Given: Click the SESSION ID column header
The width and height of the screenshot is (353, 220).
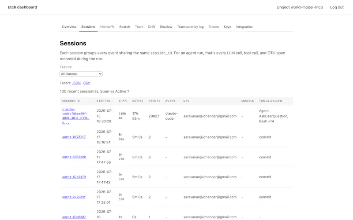Looking at the screenshot, I should [71, 101].
